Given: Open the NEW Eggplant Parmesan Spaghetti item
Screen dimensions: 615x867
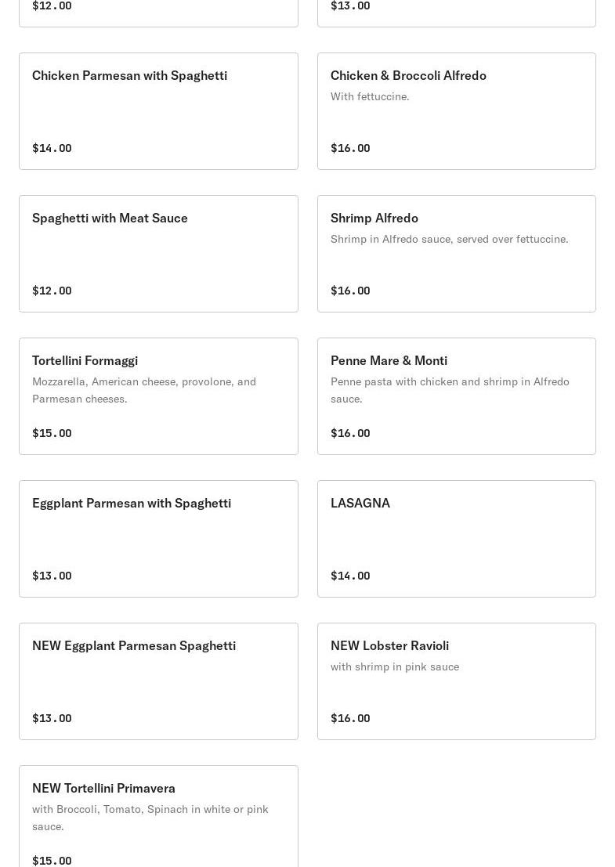Looking at the screenshot, I should pos(134,646).
